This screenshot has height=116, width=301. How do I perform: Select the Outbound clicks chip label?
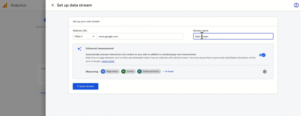(x=151, y=72)
